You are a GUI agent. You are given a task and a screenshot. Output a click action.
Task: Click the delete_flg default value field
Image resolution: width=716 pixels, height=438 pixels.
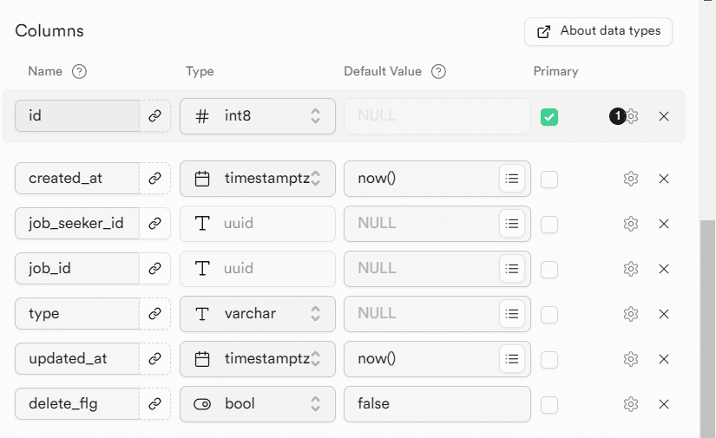click(437, 404)
